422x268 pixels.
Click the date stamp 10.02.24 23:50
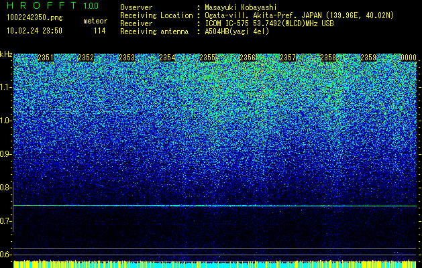pos(34,31)
